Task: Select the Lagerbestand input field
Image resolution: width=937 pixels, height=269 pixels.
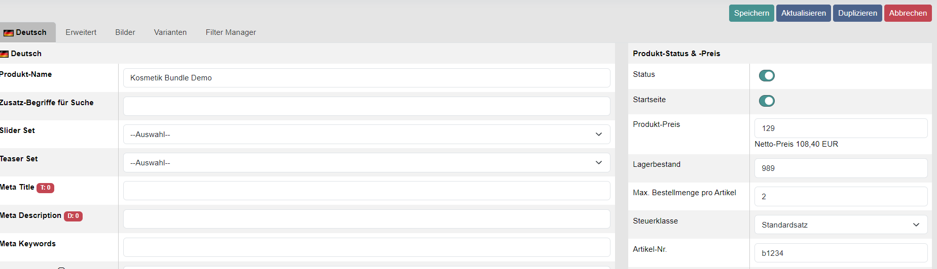Action: [840, 168]
